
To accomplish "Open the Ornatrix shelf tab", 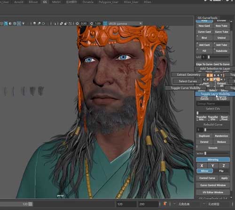I will tap(88, 2).
